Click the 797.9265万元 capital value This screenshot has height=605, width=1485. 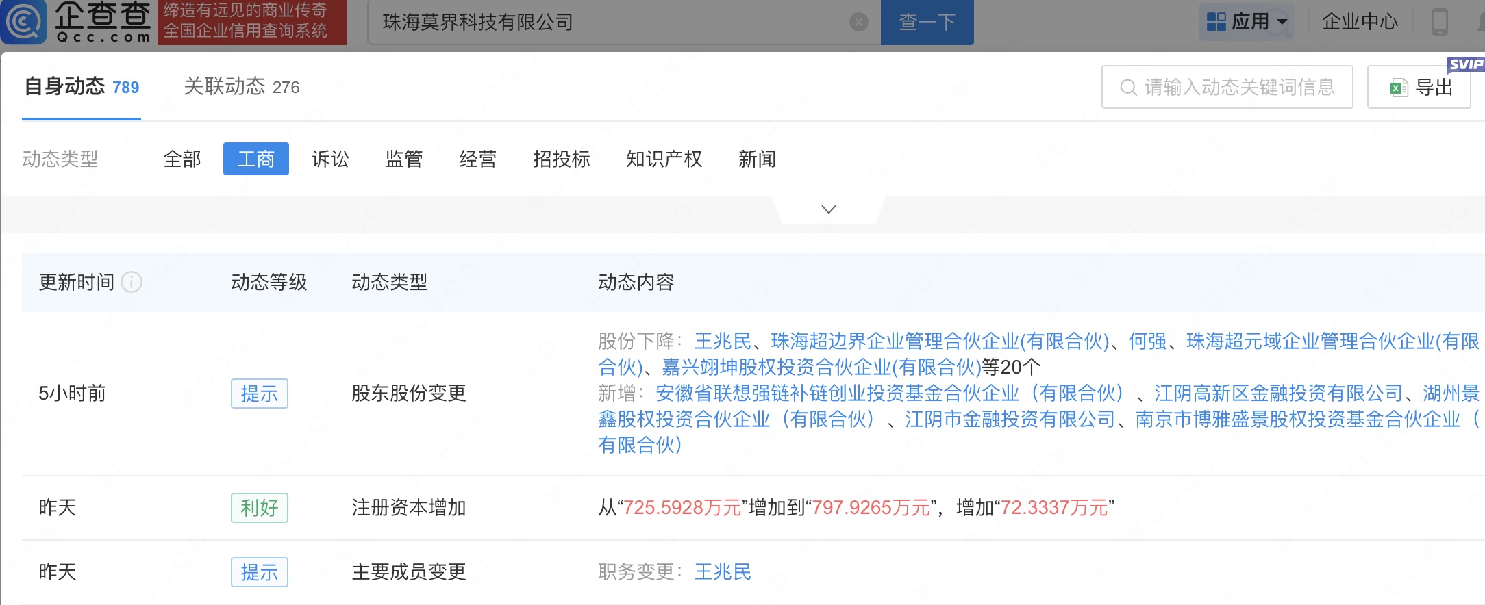(x=871, y=508)
